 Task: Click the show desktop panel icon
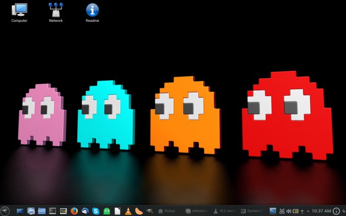(x=20, y=211)
